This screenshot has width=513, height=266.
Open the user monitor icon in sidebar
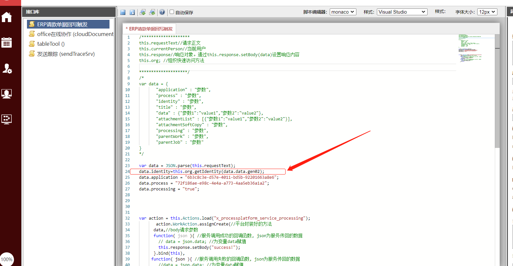[x=6, y=94]
